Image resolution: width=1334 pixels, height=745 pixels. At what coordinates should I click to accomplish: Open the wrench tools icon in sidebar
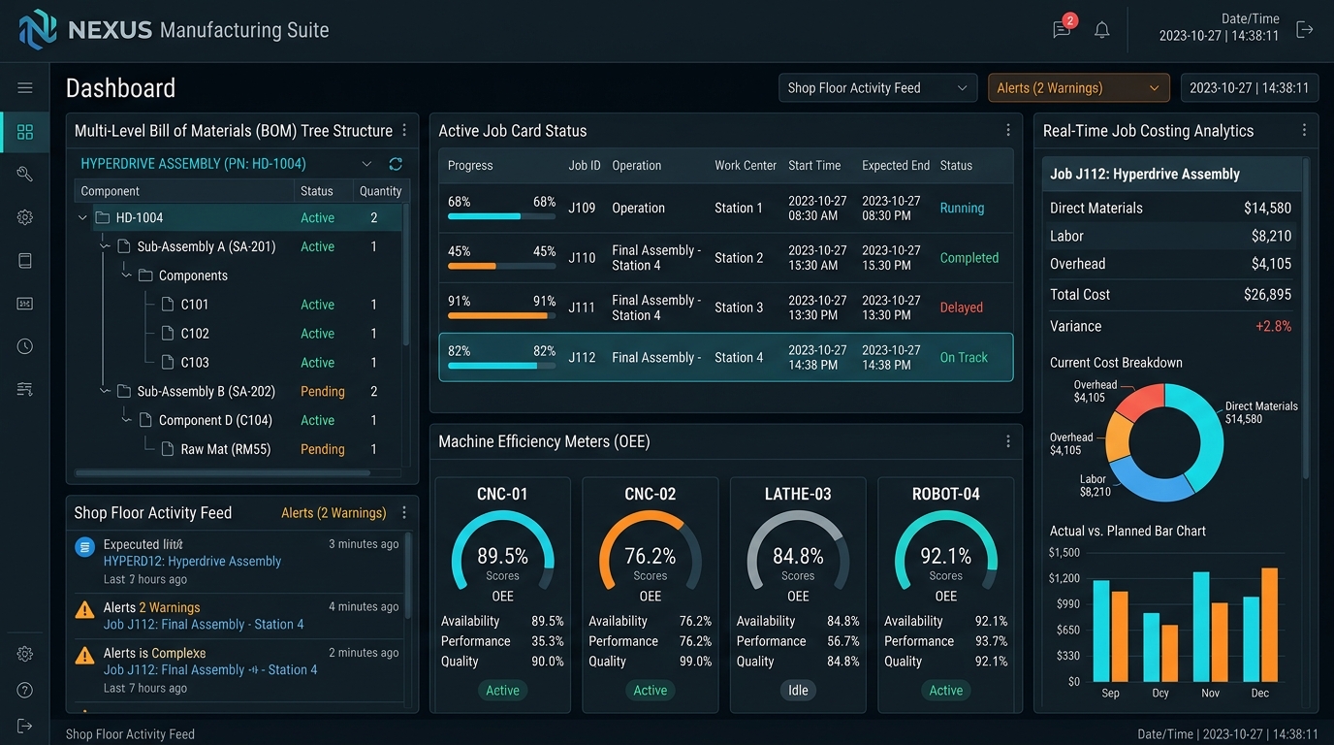(x=25, y=175)
